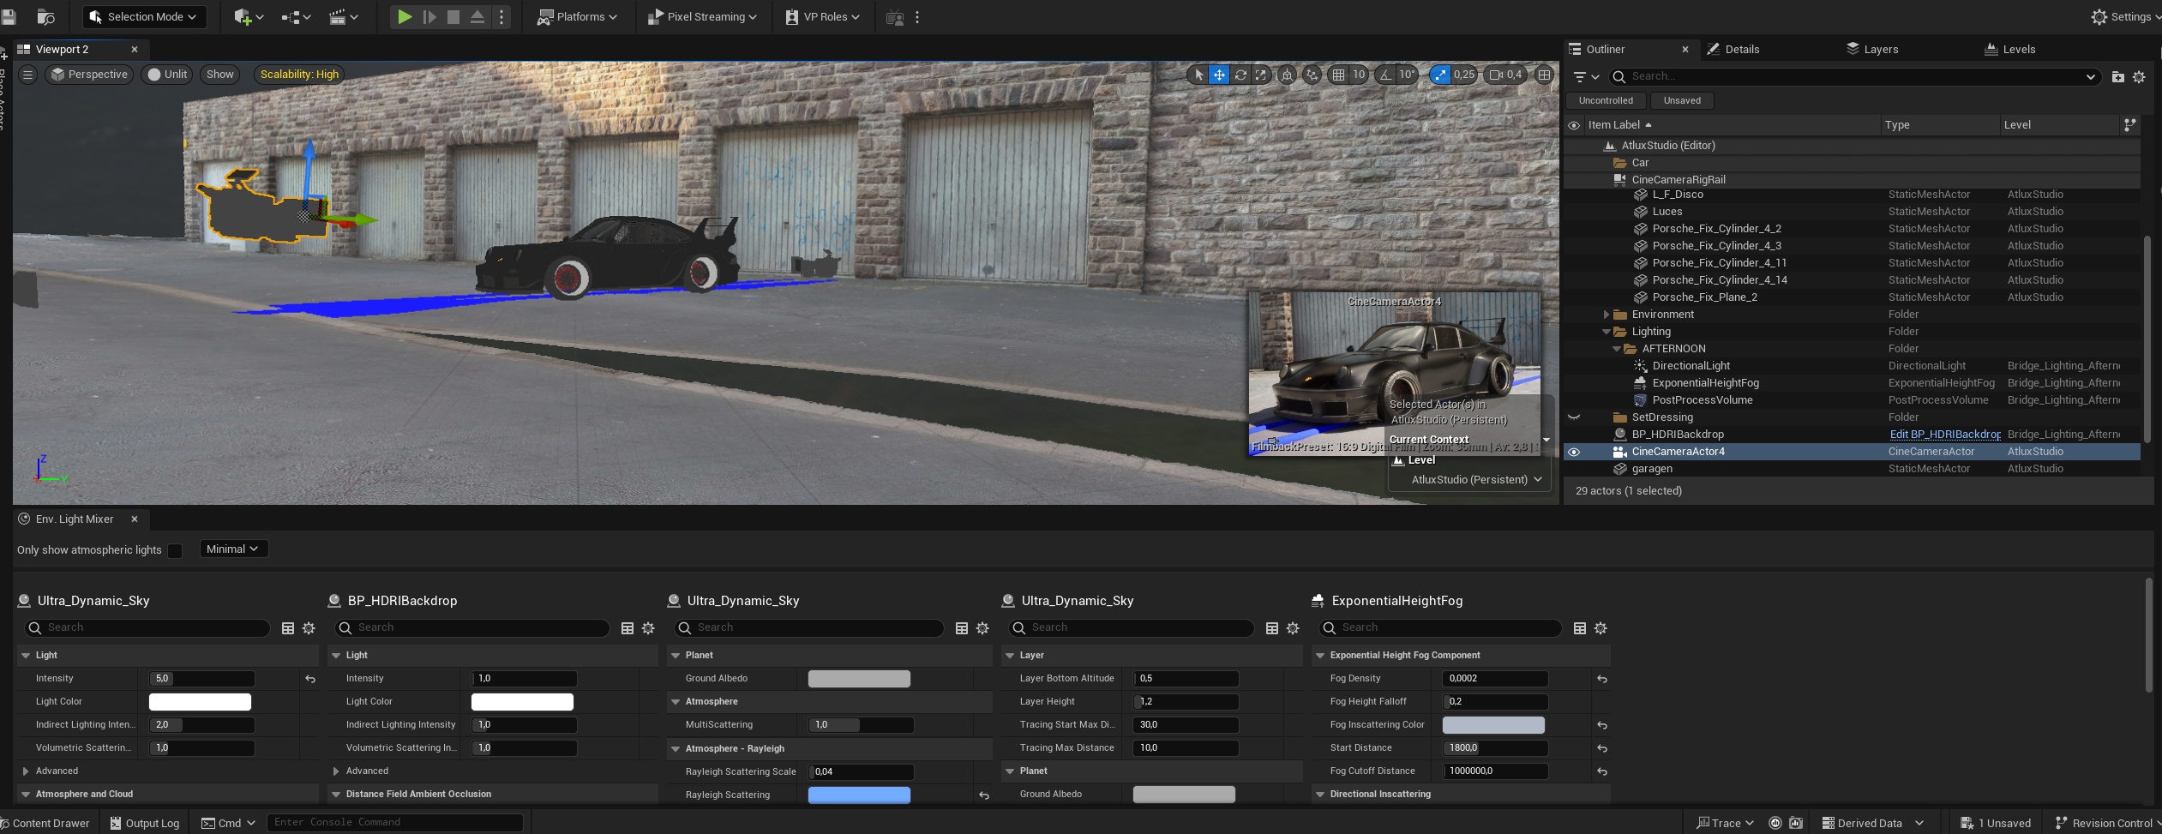Click the stop simulation square button
This screenshot has width=2162, height=834.
[453, 16]
